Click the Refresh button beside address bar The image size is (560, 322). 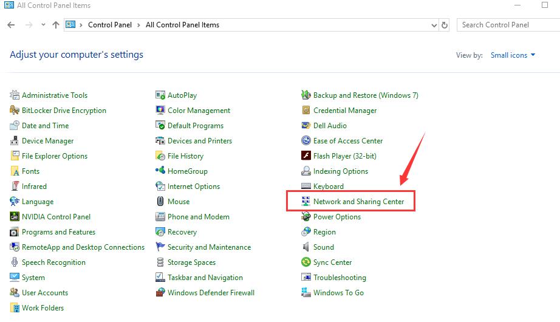click(x=444, y=25)
